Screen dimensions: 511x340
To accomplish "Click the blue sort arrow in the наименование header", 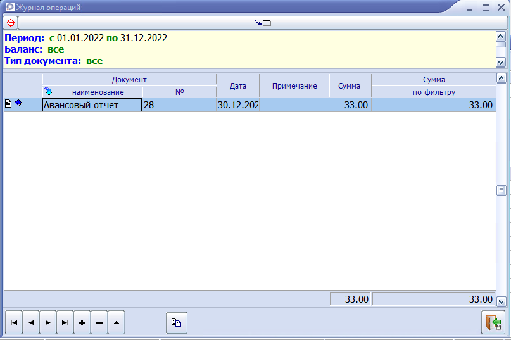I will point(48,92).
